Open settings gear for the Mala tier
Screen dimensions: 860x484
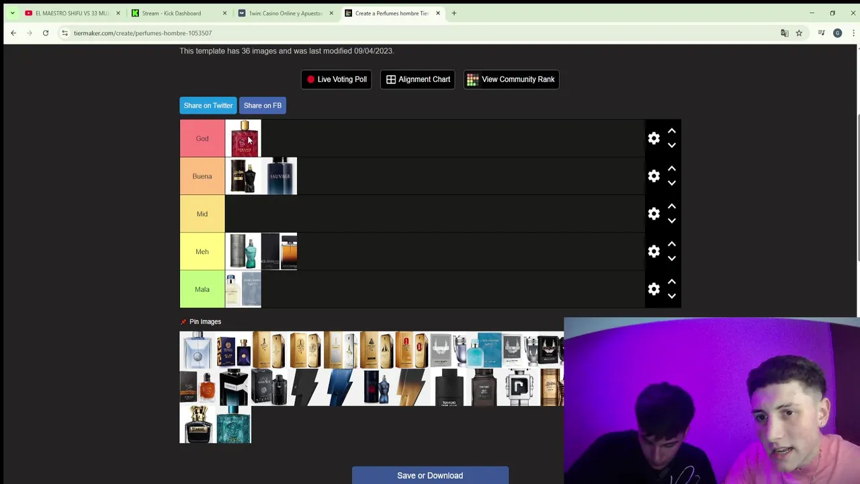(654, 289)
